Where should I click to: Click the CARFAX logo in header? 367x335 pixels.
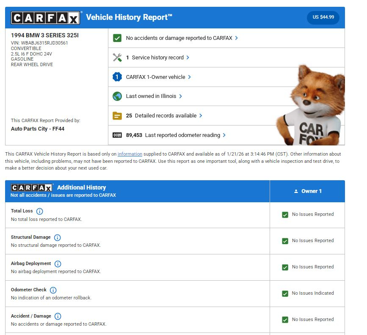pyautogui.click(x=45, y=18)
